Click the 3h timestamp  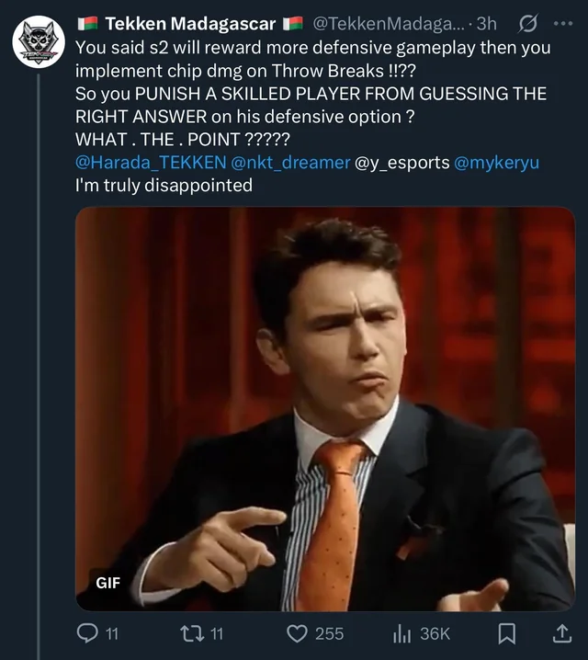coord(487,23)
